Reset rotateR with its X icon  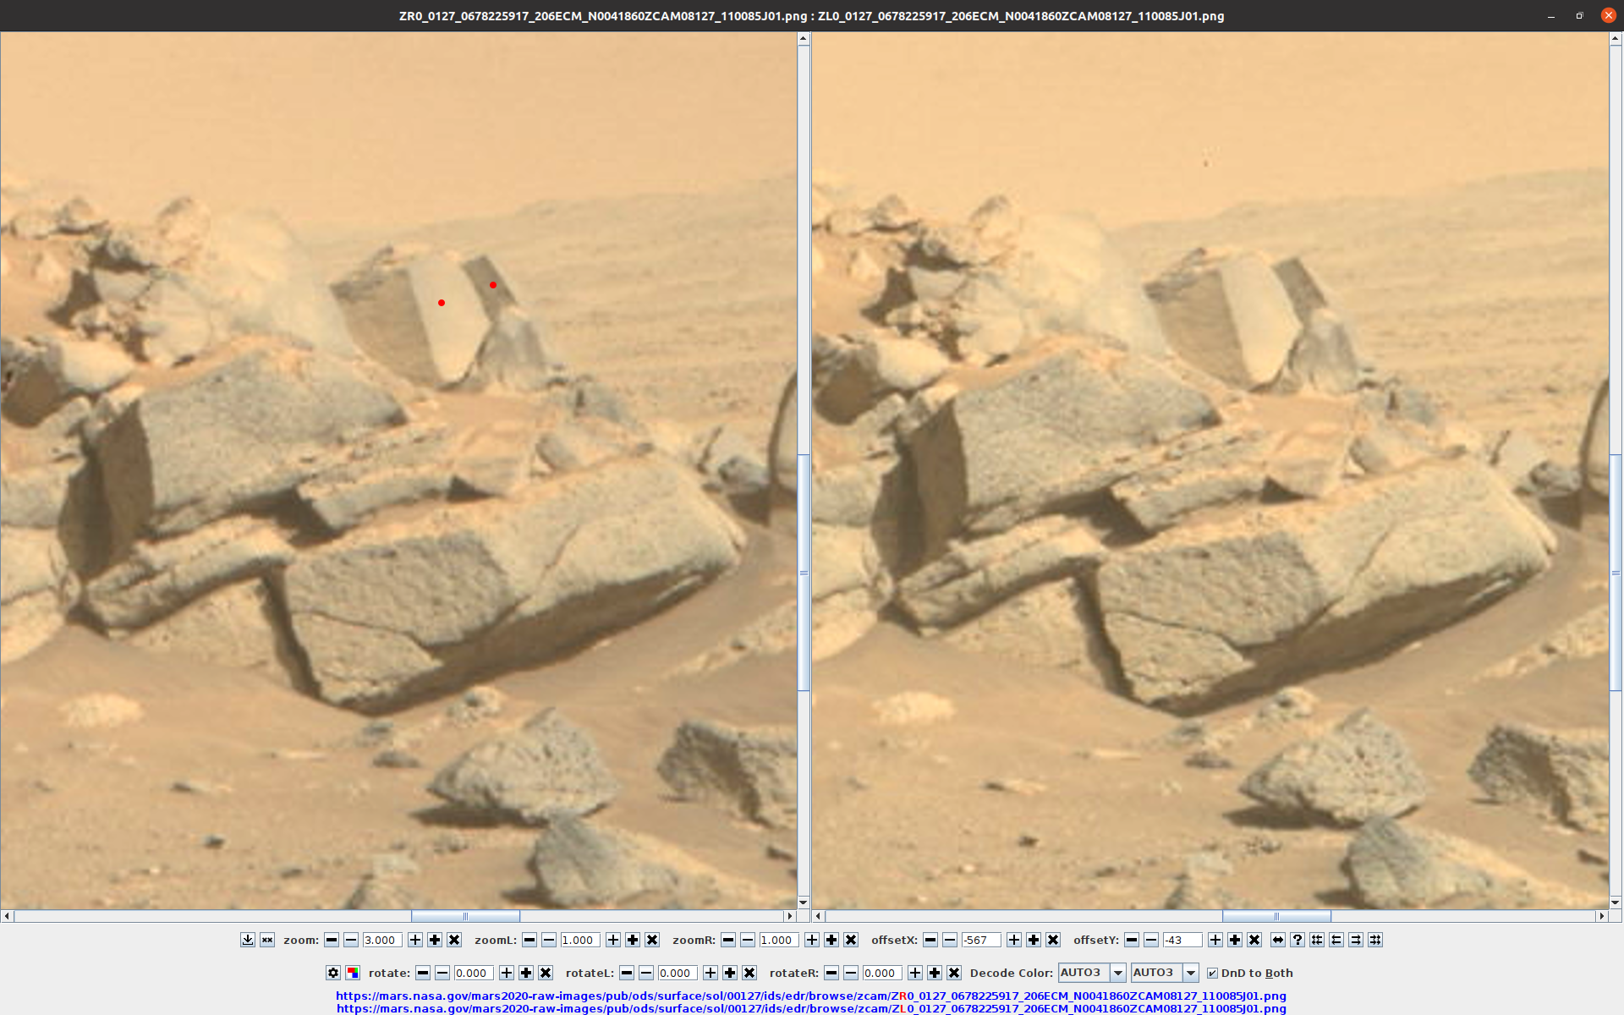pos(954,973)
